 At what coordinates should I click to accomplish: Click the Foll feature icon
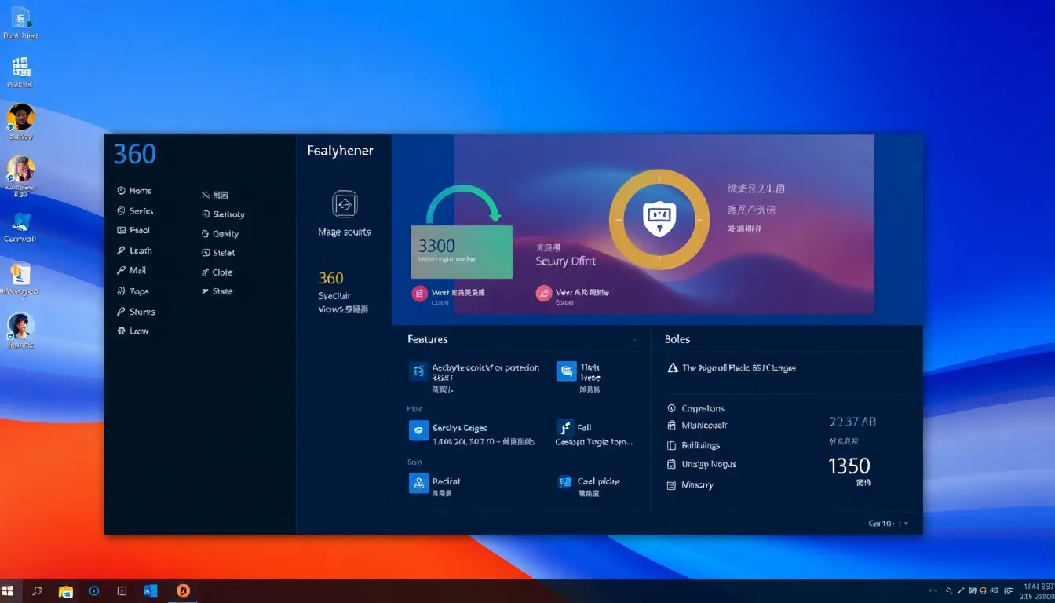coord(565,428)
